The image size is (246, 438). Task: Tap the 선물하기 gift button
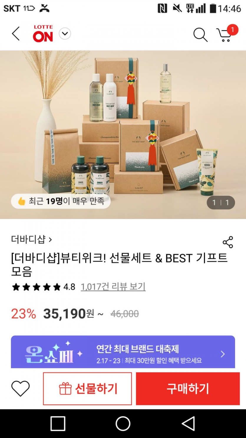pos(87,388)
